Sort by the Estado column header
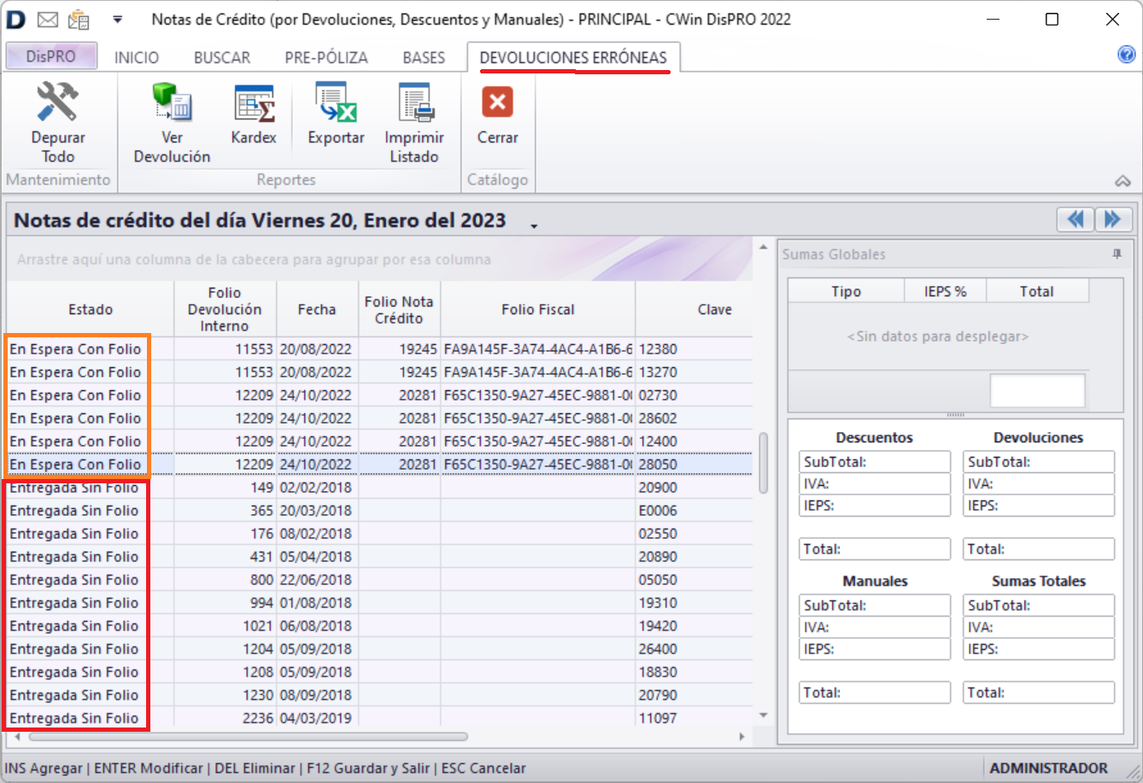The image size is (1143, 783). pyautogui.click(x=91, y=309)
